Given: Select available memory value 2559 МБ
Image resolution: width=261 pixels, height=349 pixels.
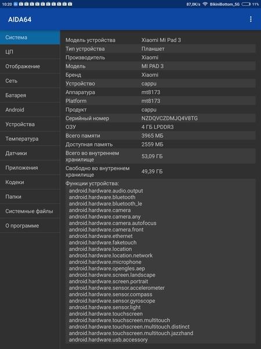Looking at the screenshot, I should pos(152,144).
